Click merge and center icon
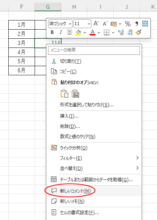Screen dimensions: 157x220 pos(145,23)
